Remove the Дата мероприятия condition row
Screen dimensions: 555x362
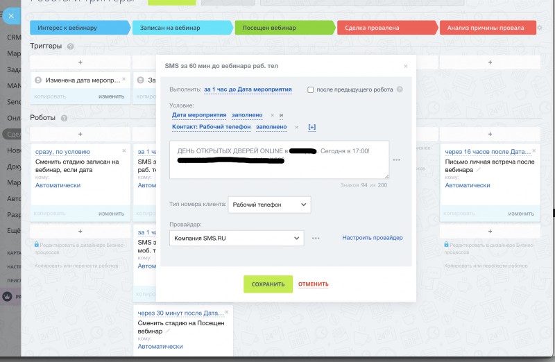click(x=272, y=115)
